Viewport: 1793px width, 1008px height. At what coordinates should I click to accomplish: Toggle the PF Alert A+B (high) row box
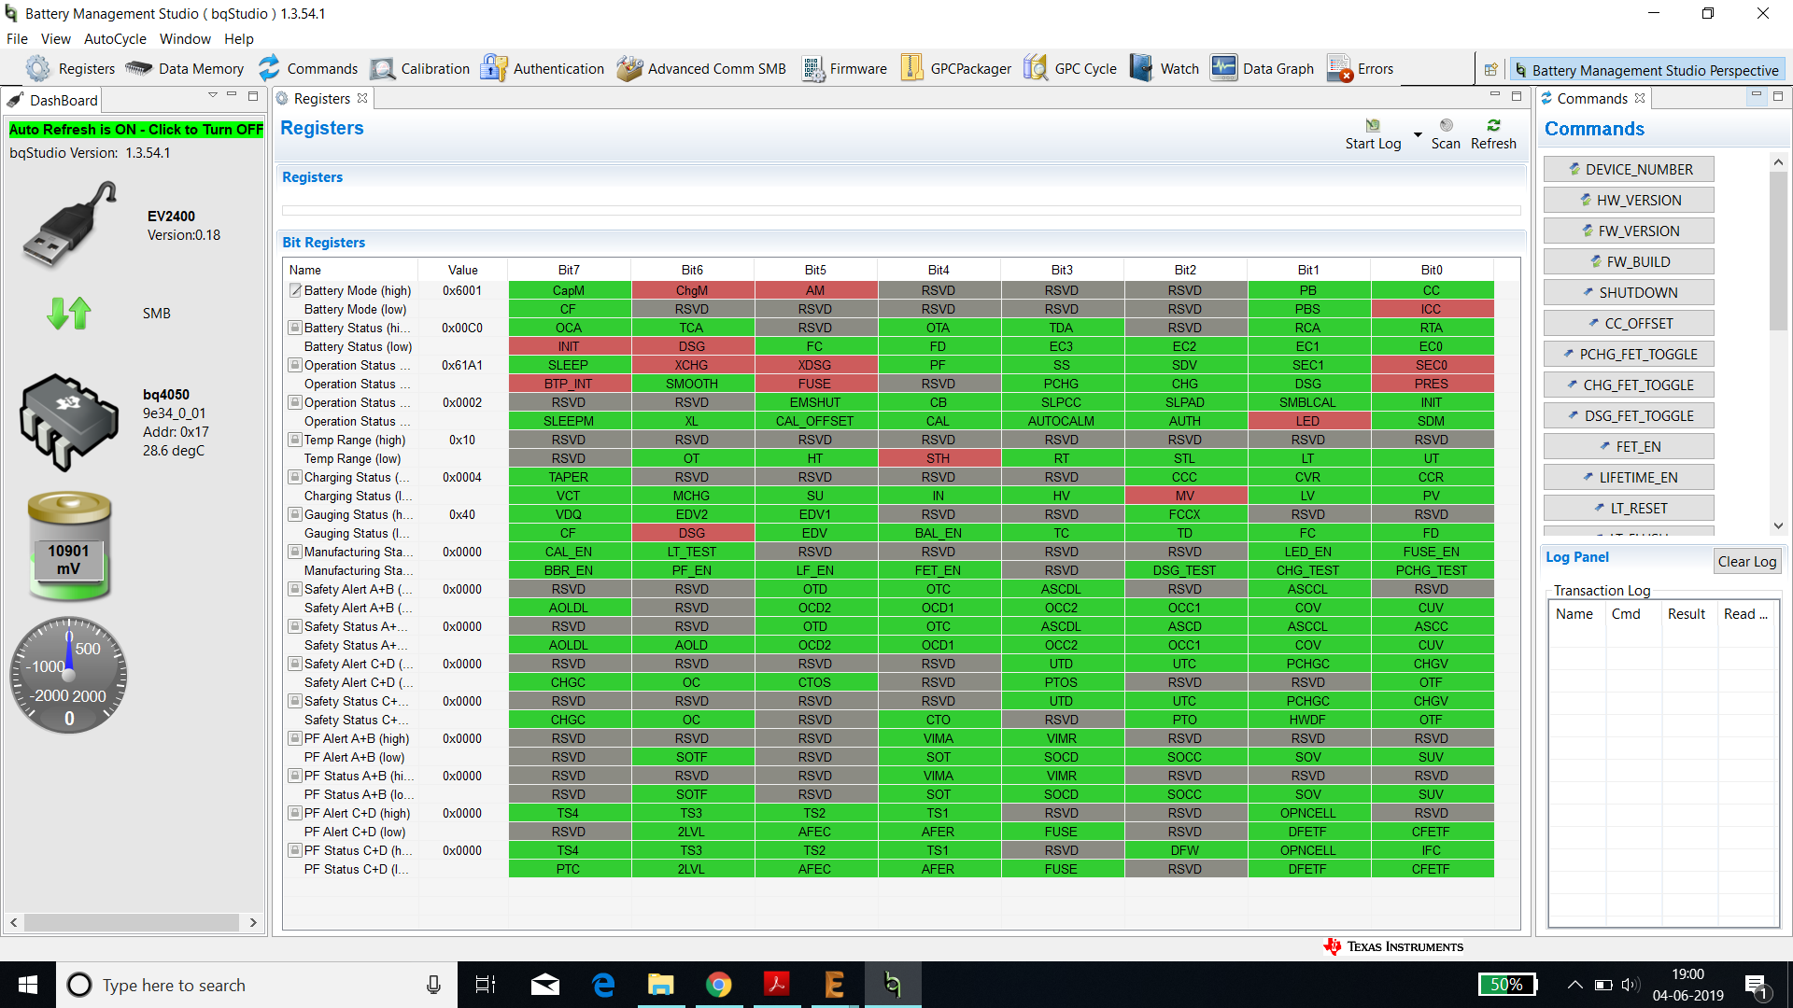(x=295, y=738)
